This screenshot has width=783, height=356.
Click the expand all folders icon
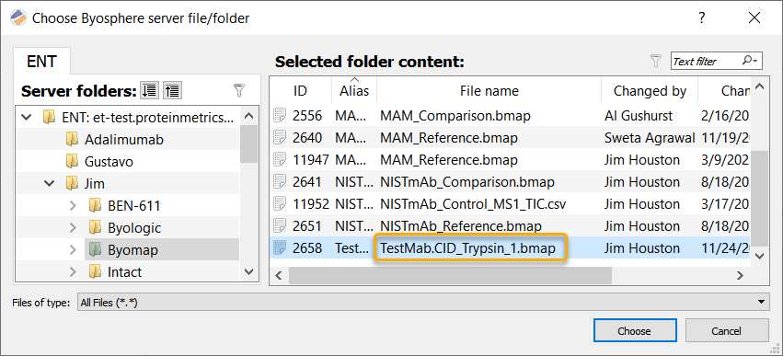(x=149, y=90)
